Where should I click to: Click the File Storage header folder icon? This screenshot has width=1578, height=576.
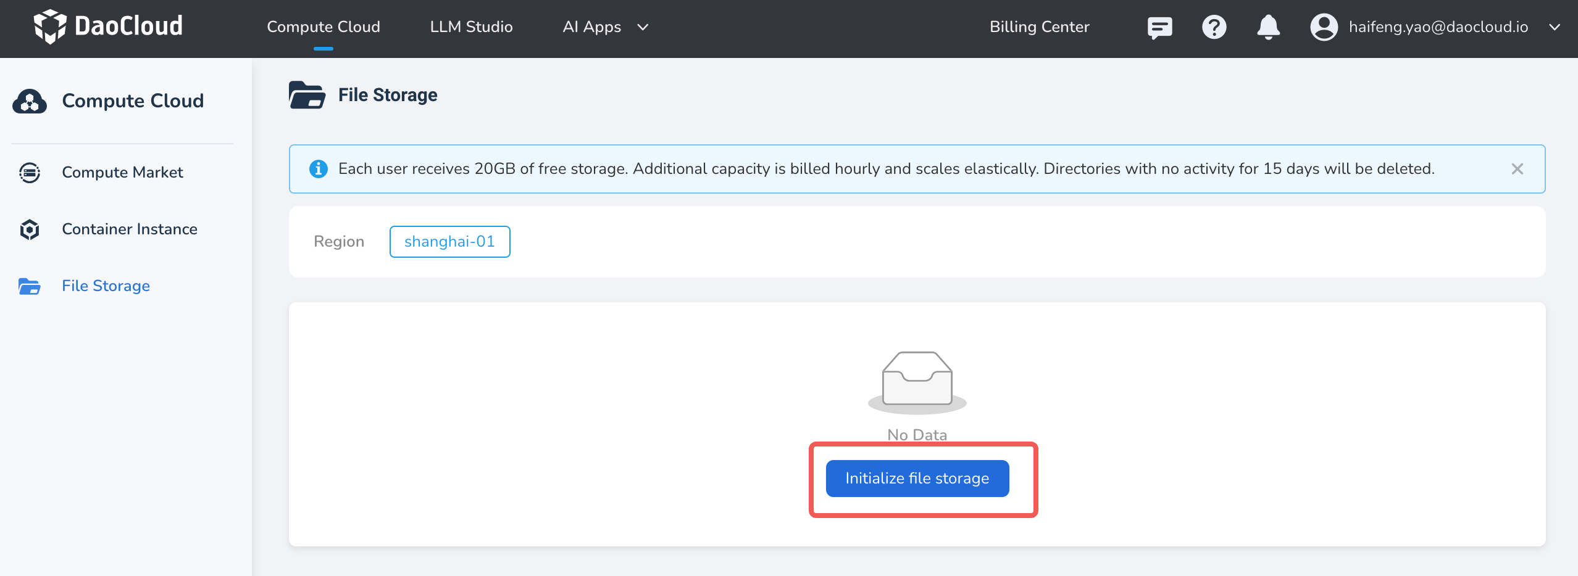(307, 94)
